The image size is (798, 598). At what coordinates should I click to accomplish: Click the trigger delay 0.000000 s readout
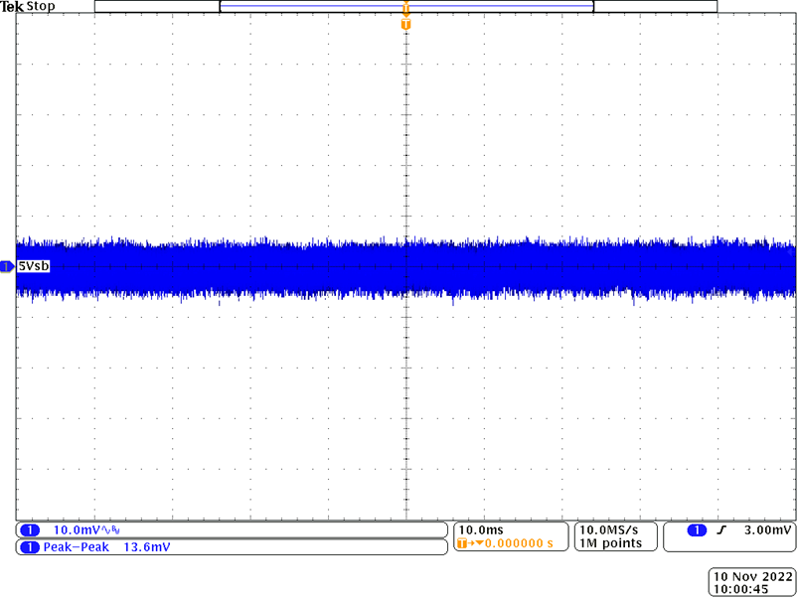(518, 543)
